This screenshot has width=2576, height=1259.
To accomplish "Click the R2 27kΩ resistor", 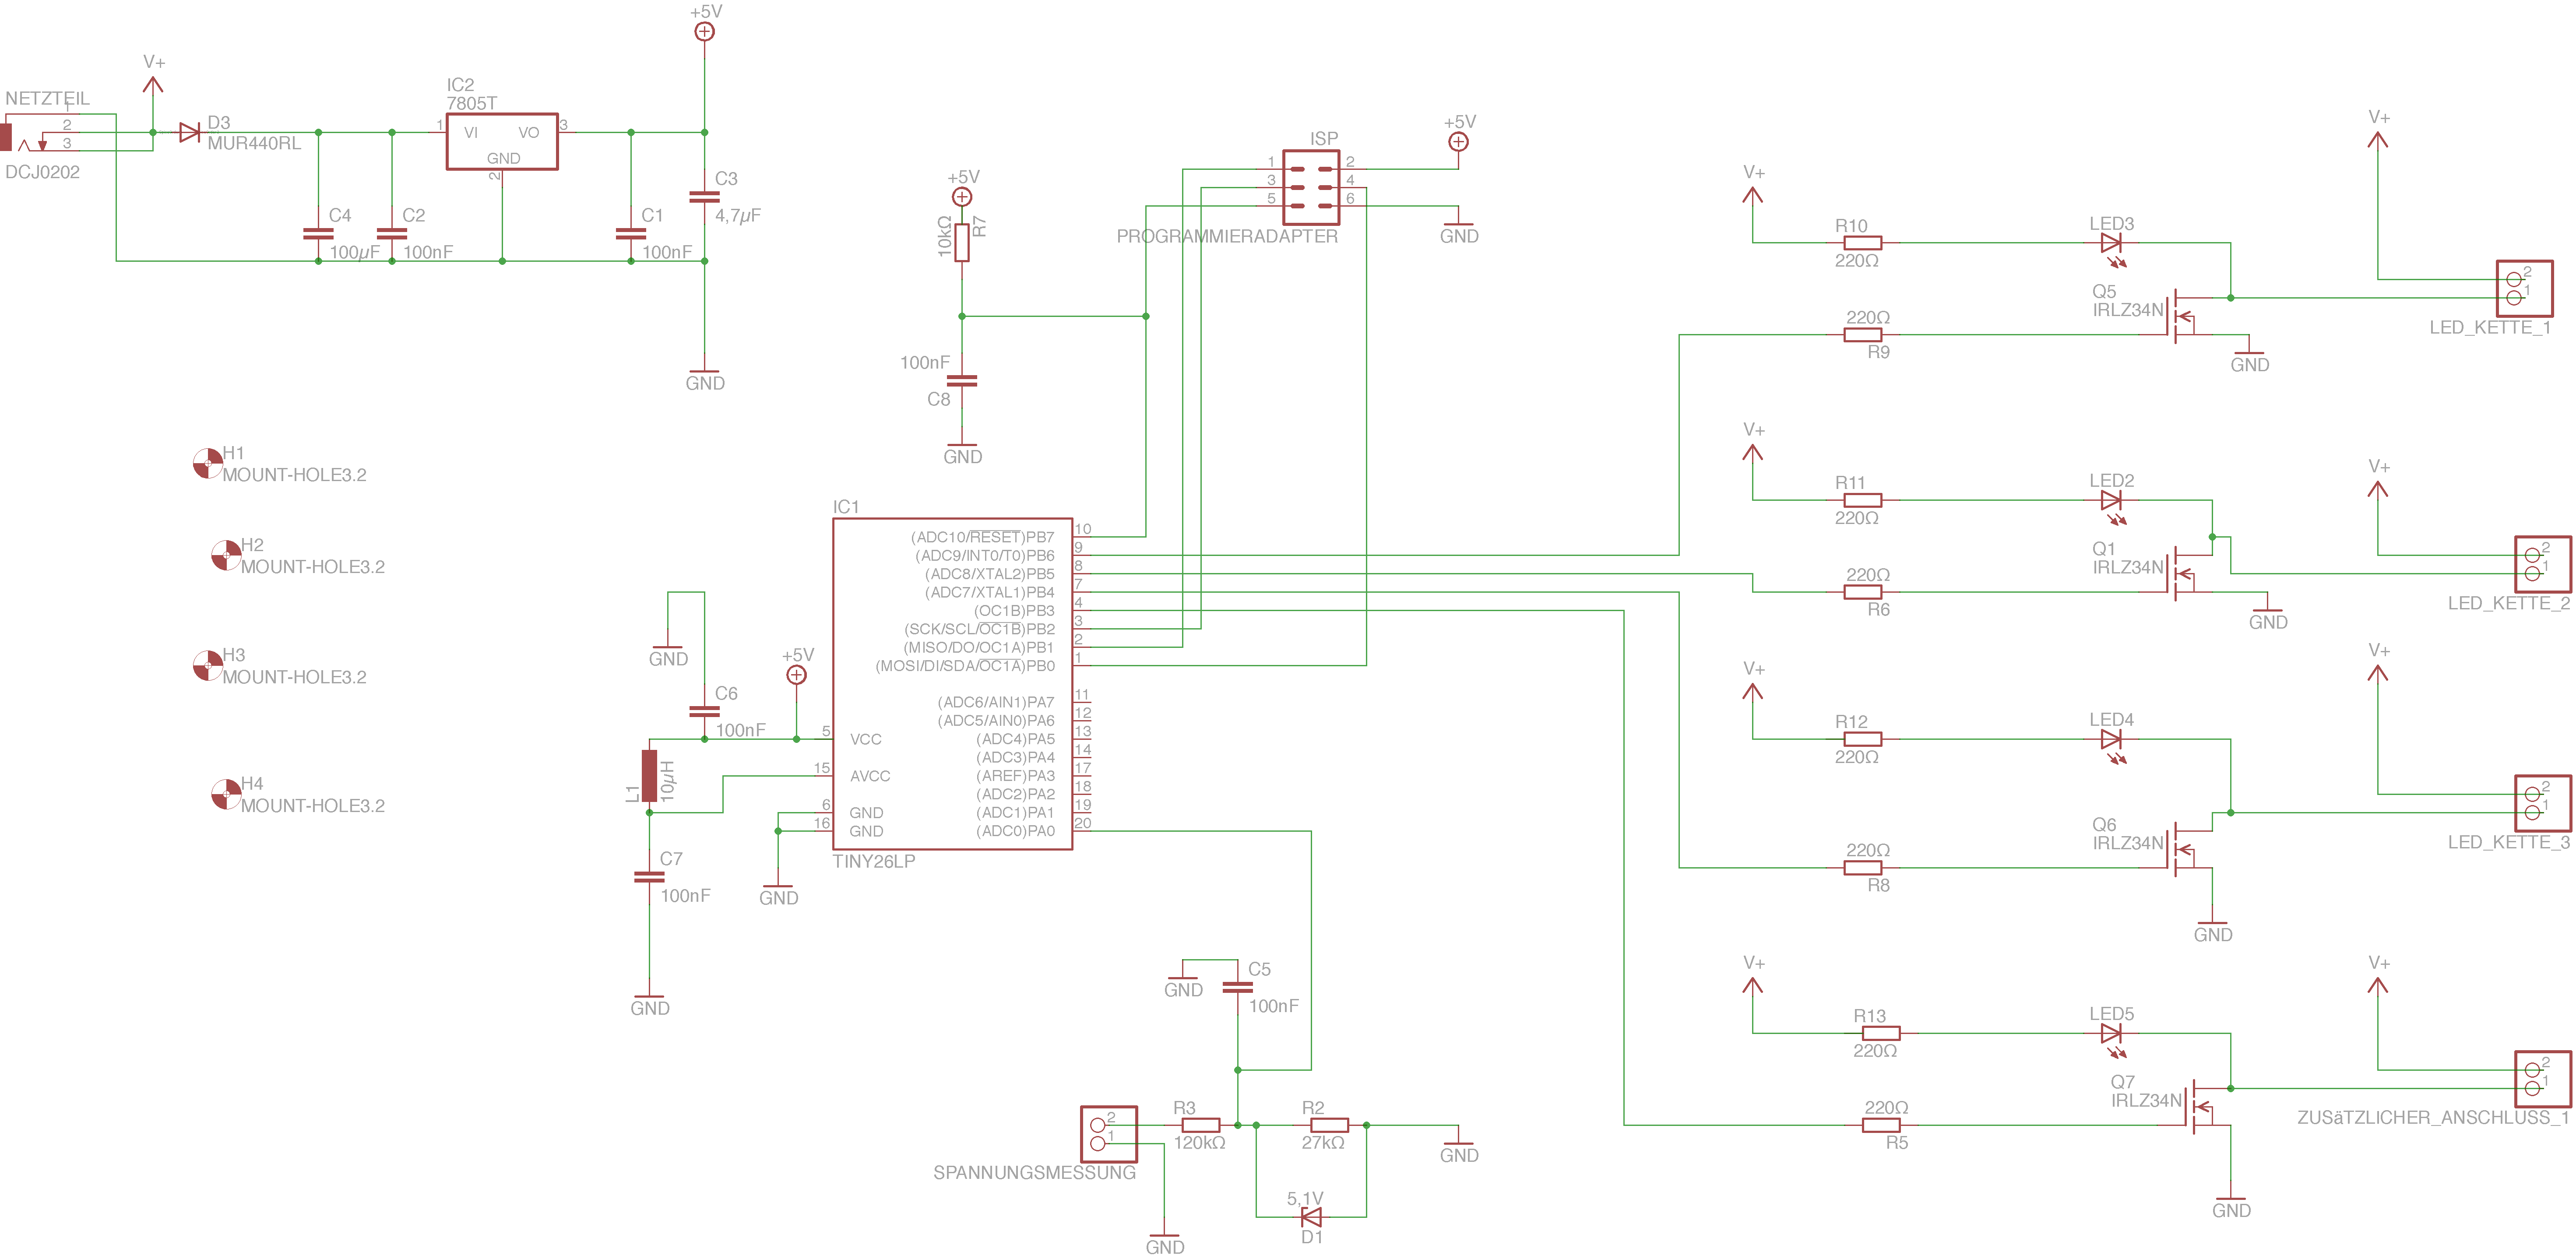I will pyautogui.click(x=1329, y=1125).
